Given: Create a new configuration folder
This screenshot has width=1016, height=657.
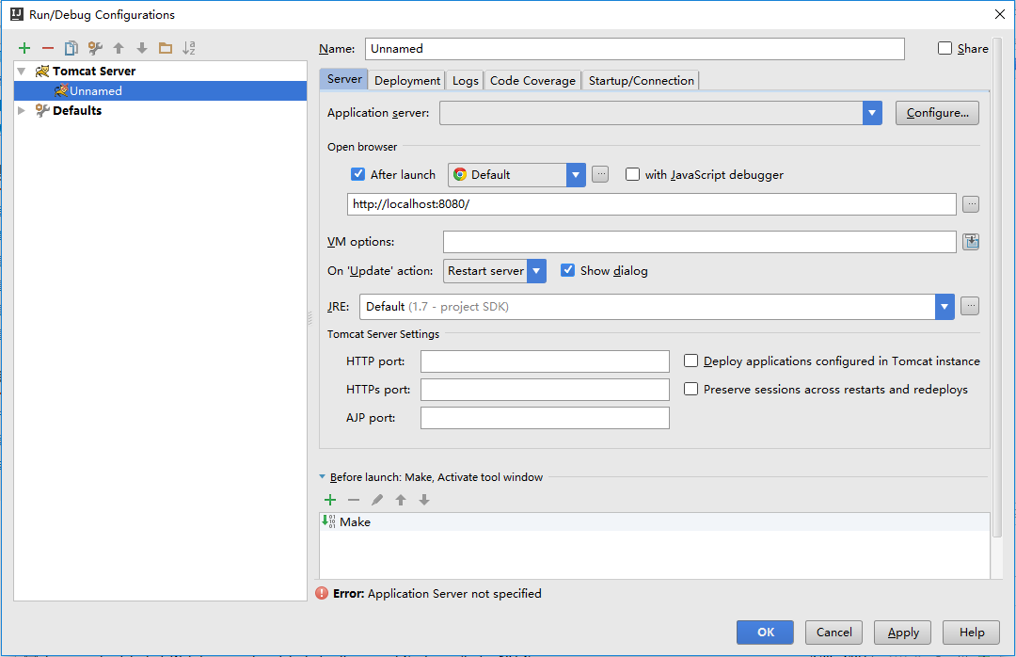Looking at the screenshot, I should pos(166,48).
